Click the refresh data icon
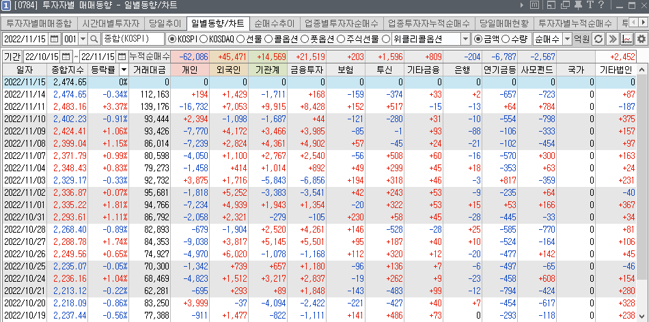Image resolution: width=649 pixels, height=322 pixels. point(598,39)
